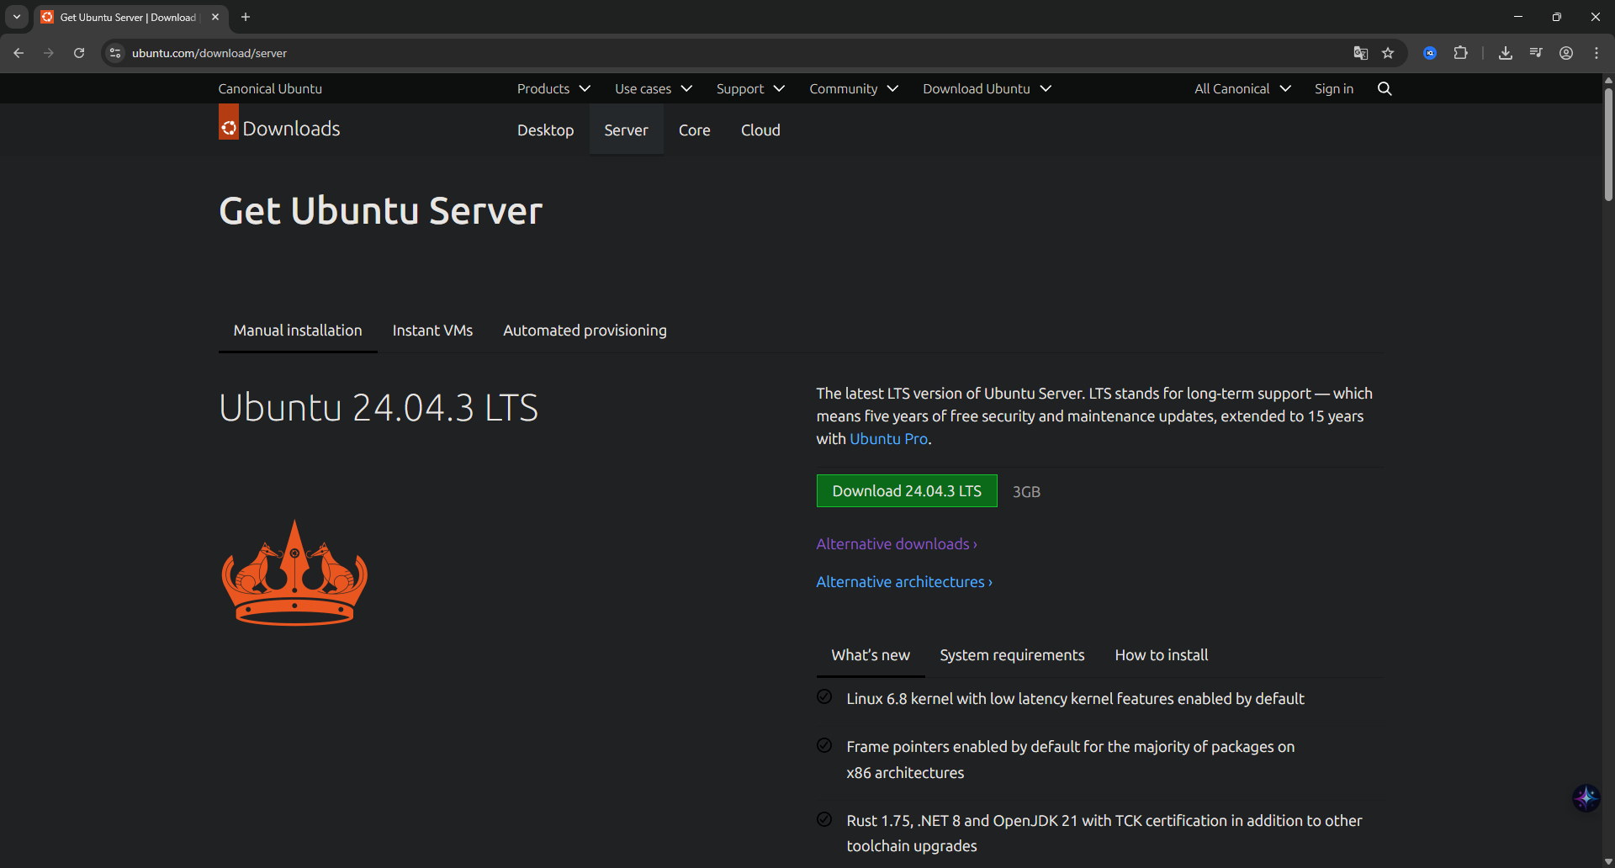
Task: Click the translate page icon
Action: coord(1360,53)
